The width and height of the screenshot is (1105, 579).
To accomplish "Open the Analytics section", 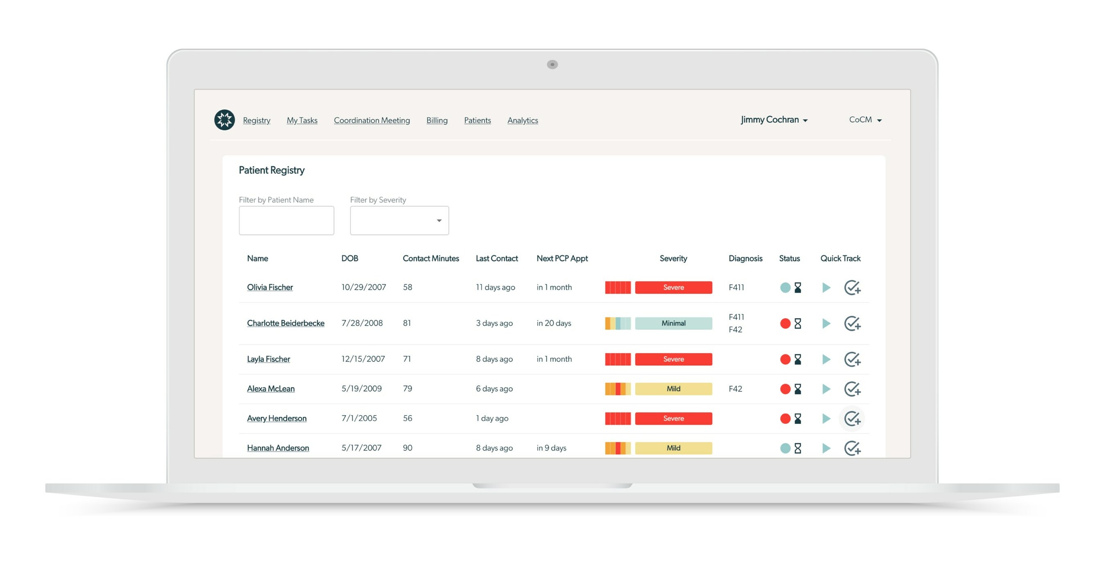I will 523,120.
